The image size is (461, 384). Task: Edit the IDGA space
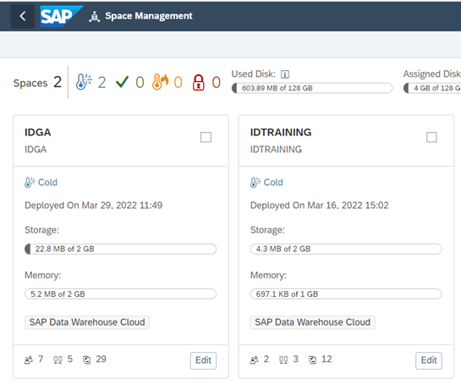204,360
